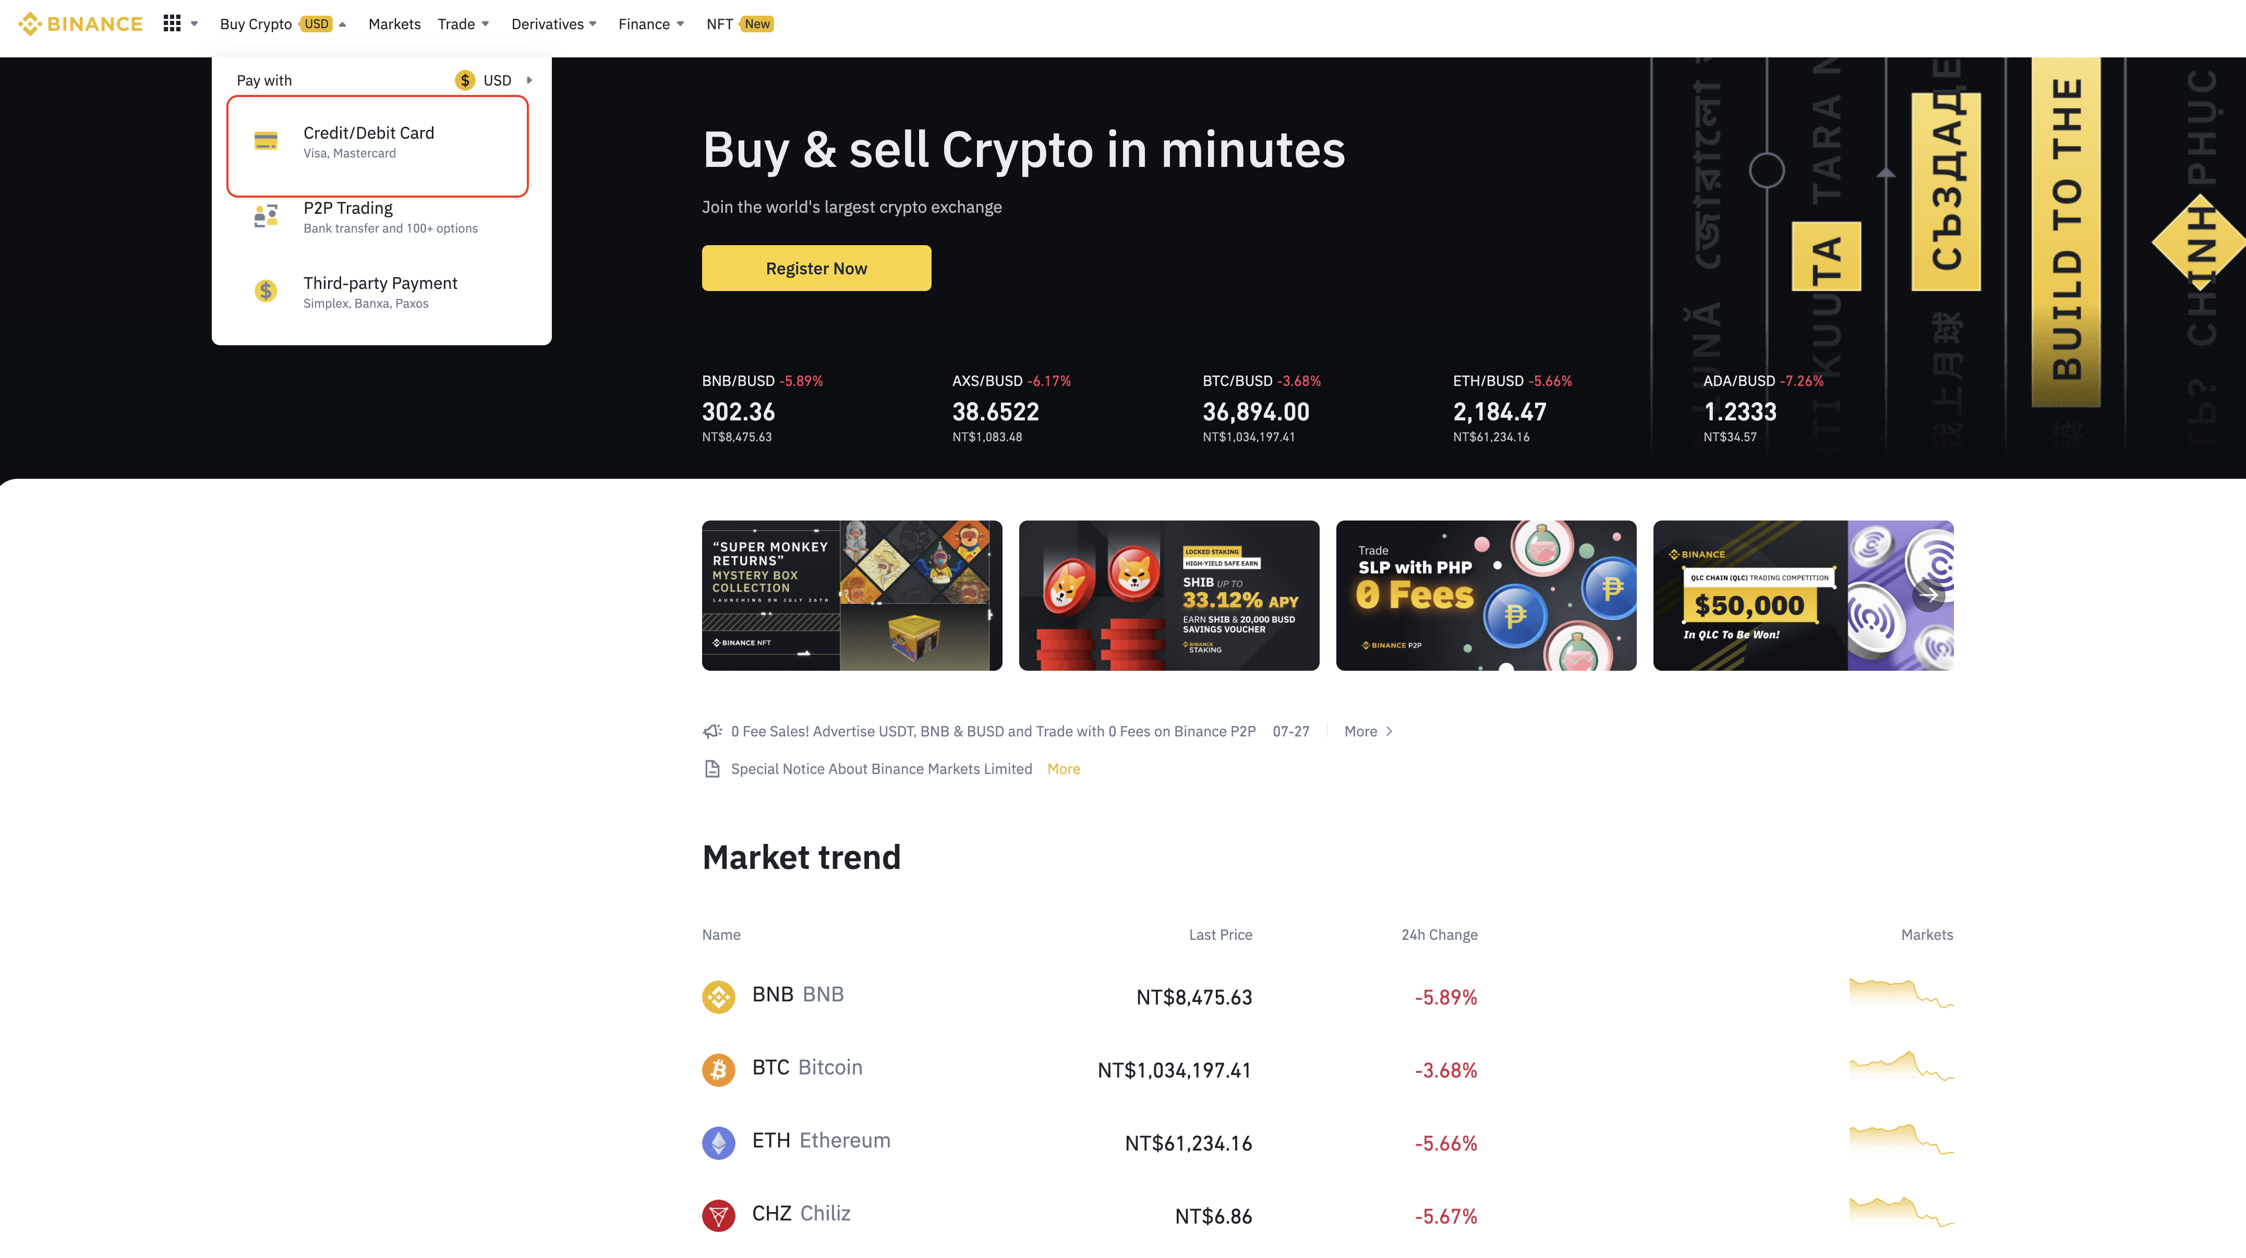Click the document icon beside Special Notice
Viewport: 2246px width, 1258px height.
[x=711, y=768]
